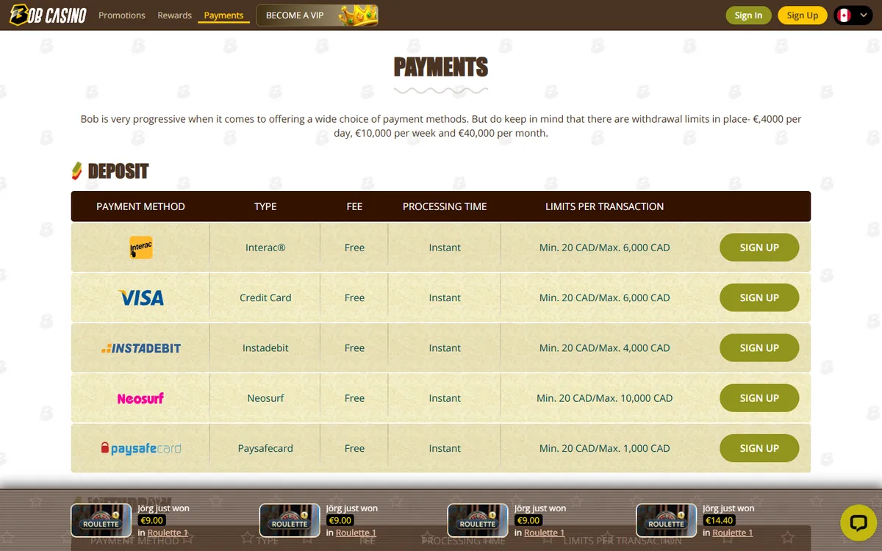The height and width of the screenshot is (551, 882).
Task: Open the Promotions menu item
Action: click(122, 15)
